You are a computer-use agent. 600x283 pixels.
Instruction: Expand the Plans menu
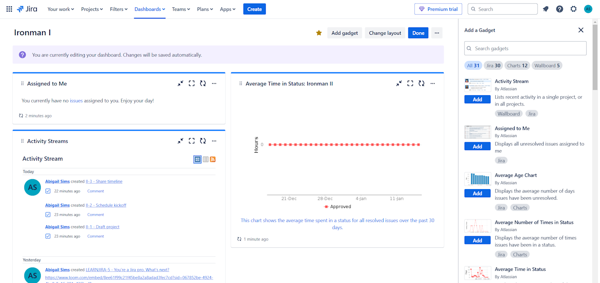pyautogui.click(x=205, y=9)
